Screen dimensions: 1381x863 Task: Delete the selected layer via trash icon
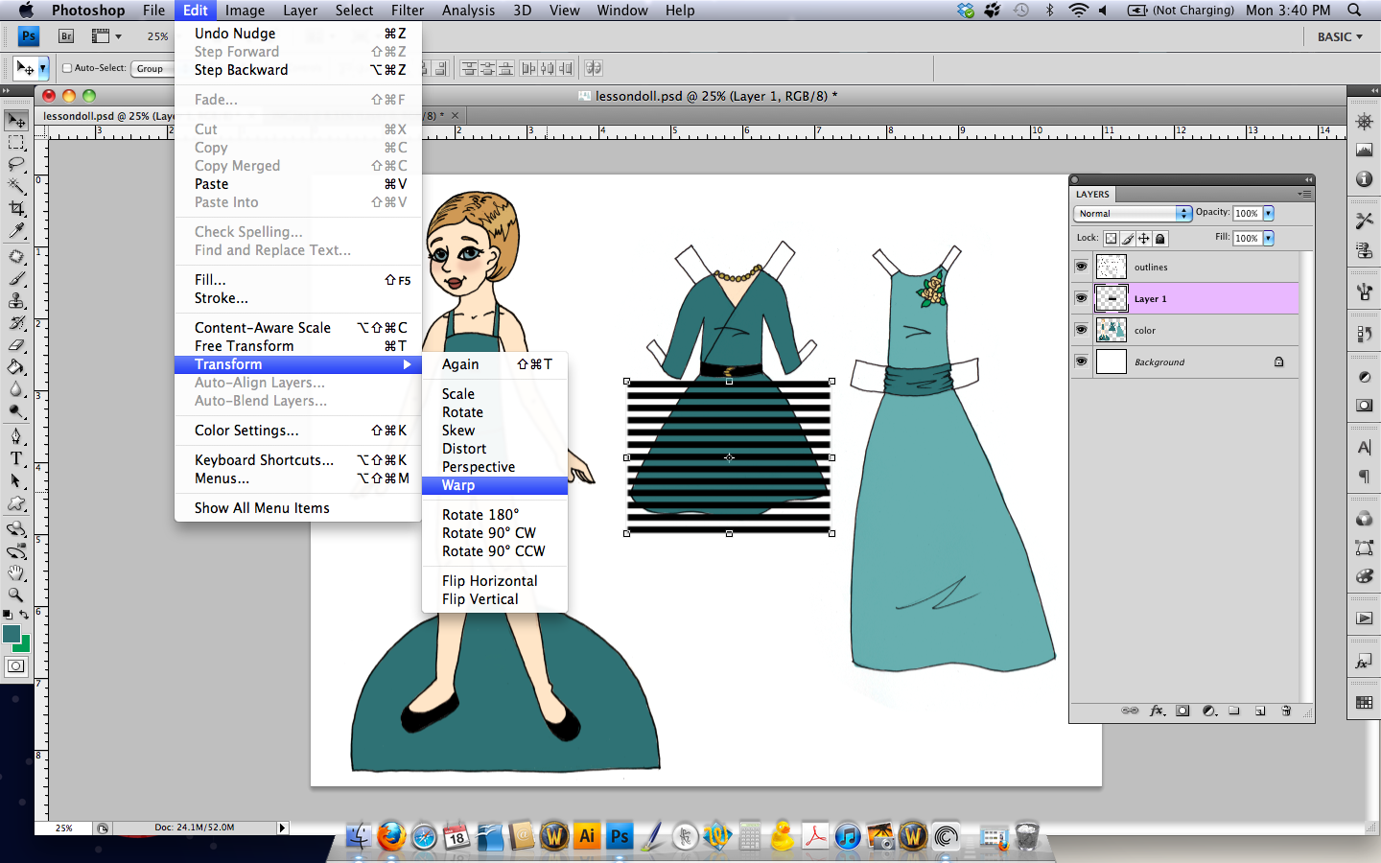pos(1286,711)
